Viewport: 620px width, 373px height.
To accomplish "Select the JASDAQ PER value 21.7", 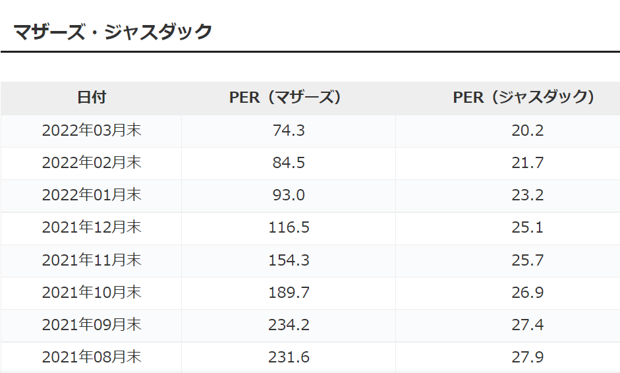I will [527, 163].
